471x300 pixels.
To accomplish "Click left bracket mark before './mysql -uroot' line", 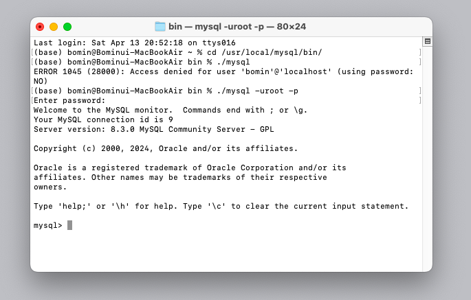I will tap(32, 91).
